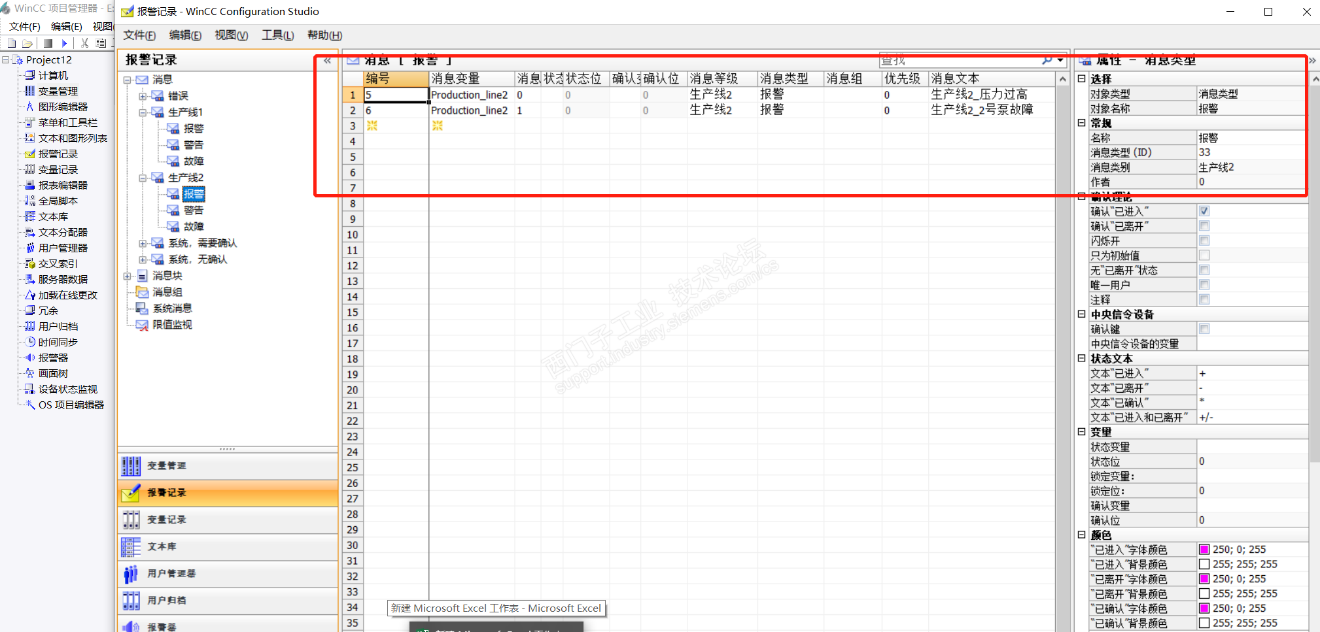Select 全局脚本 in the WinCC project tree
This screenshot has height=632, width=1320.
coord(58,201)
